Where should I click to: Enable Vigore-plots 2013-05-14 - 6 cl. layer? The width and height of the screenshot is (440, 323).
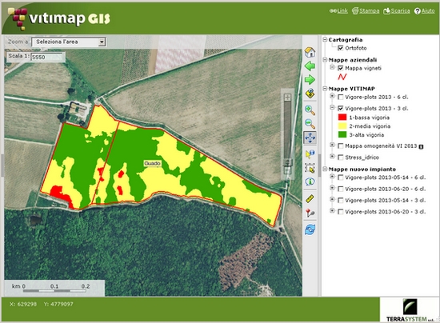tap(340, 177)
